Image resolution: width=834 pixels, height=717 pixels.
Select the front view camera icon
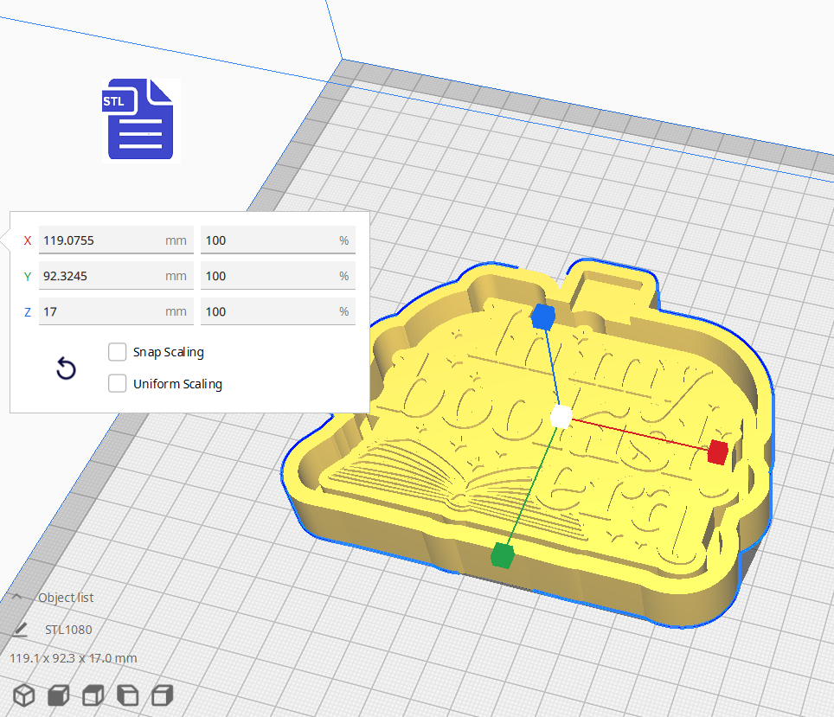[x=57, y=695]
